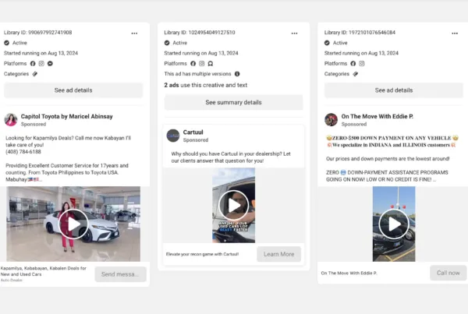Click Categories tag icon on Eddie P. card

pyautogui.click(x=355, y=74)
